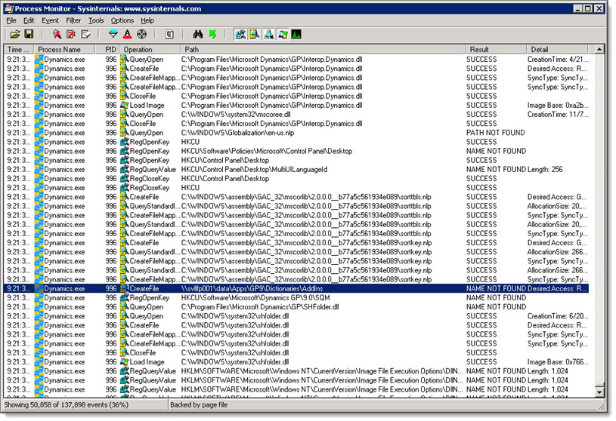Open the Filter funnel icon
This screenshot has width=616, height=421.
point(113,35)
